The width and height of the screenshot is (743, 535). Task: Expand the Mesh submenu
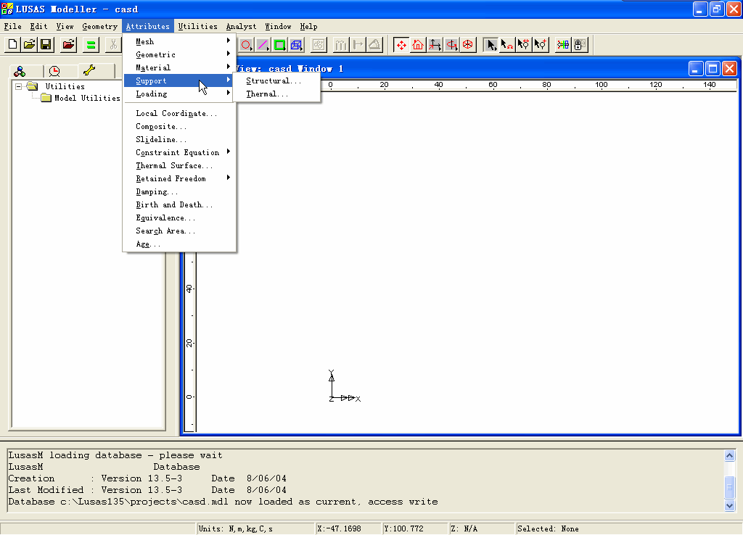tap(179, 41)
